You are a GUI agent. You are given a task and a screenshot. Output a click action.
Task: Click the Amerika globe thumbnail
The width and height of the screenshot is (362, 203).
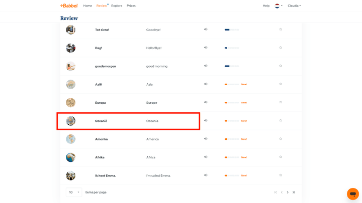point(71,139)
